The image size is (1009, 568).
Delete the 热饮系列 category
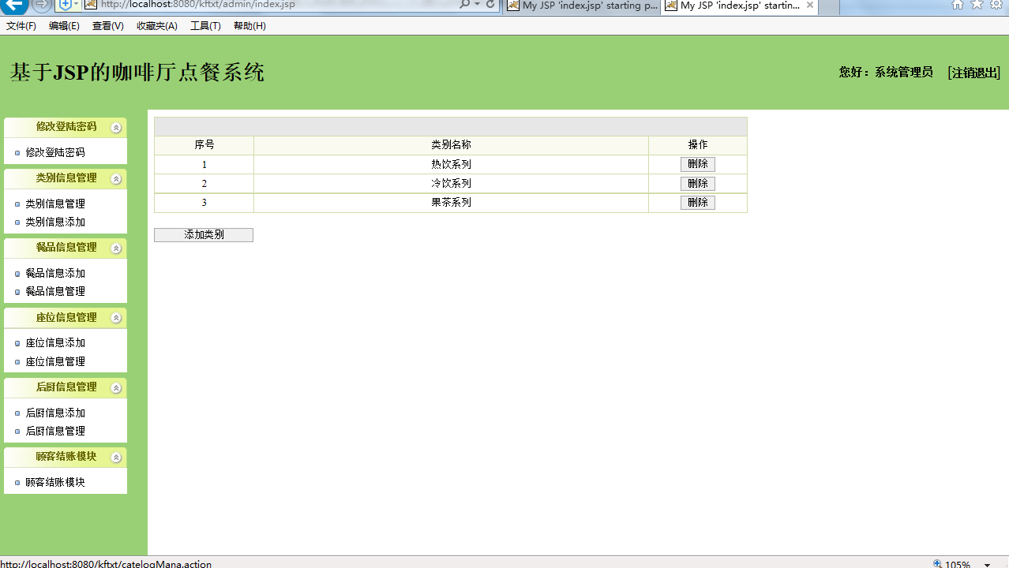698,164
